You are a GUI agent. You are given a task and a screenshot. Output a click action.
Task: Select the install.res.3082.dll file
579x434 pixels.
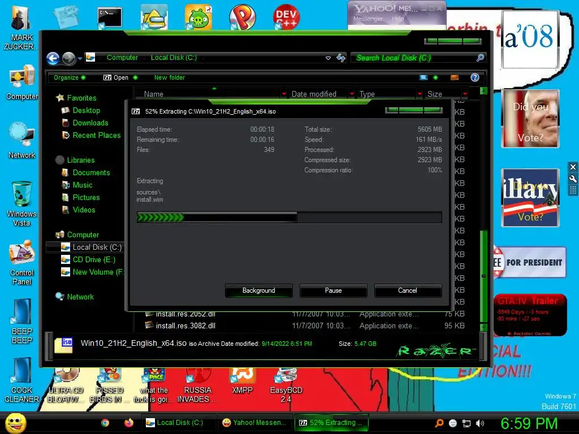tap(185, 326)
